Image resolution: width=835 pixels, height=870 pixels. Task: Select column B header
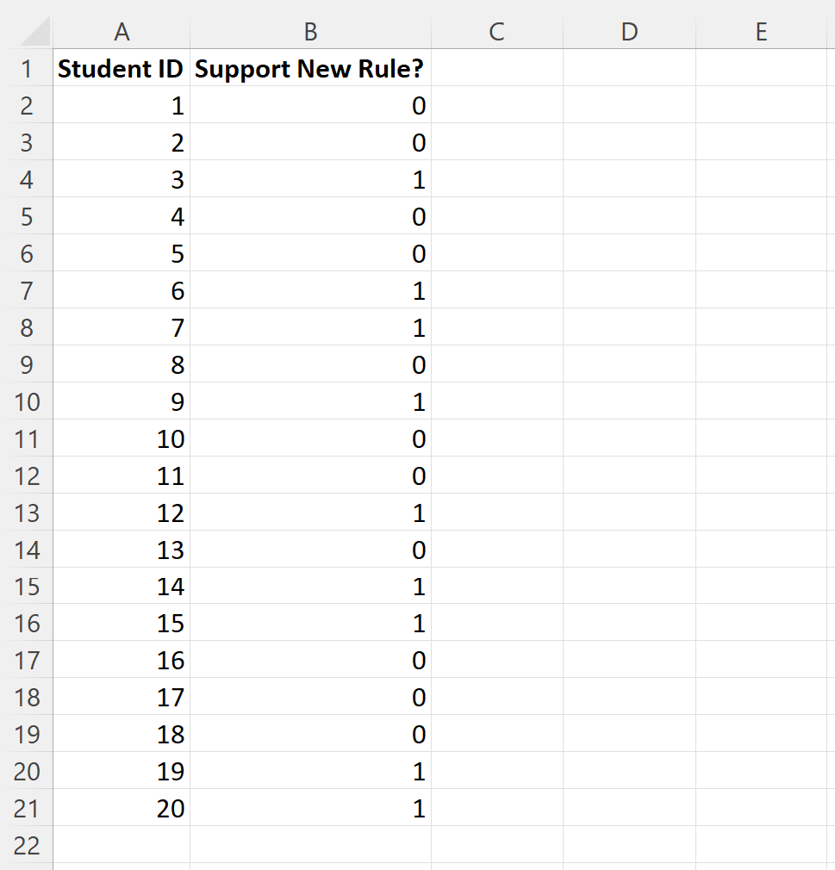pos(309,31)
